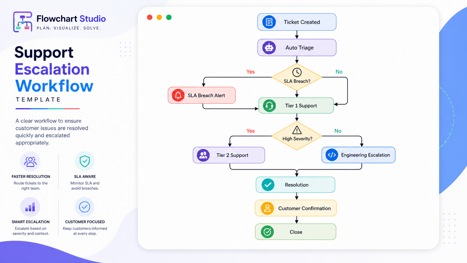Image resolution: width=467 pixels, height=263 pixels.
Task: Click the Yes label beside SLA Breach
Action: point(251,72)
